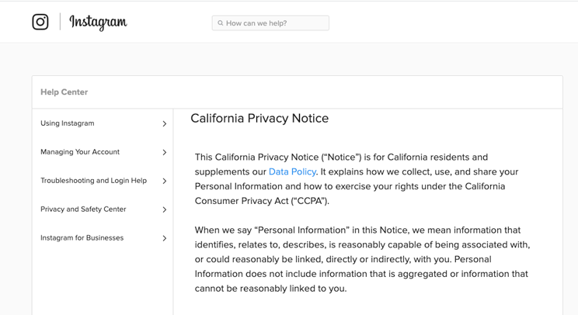Expand the Privacy and Safety Center arrow
Image resolution: width=578 pixels, height=315 pixels.
(165, 209)
